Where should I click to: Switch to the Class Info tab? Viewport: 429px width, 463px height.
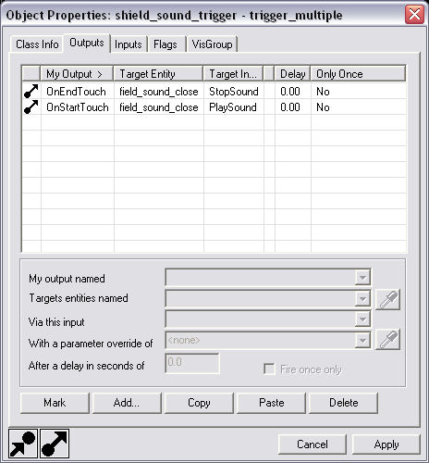(37, 44)
